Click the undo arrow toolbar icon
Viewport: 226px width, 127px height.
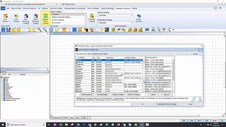[29, 30]
